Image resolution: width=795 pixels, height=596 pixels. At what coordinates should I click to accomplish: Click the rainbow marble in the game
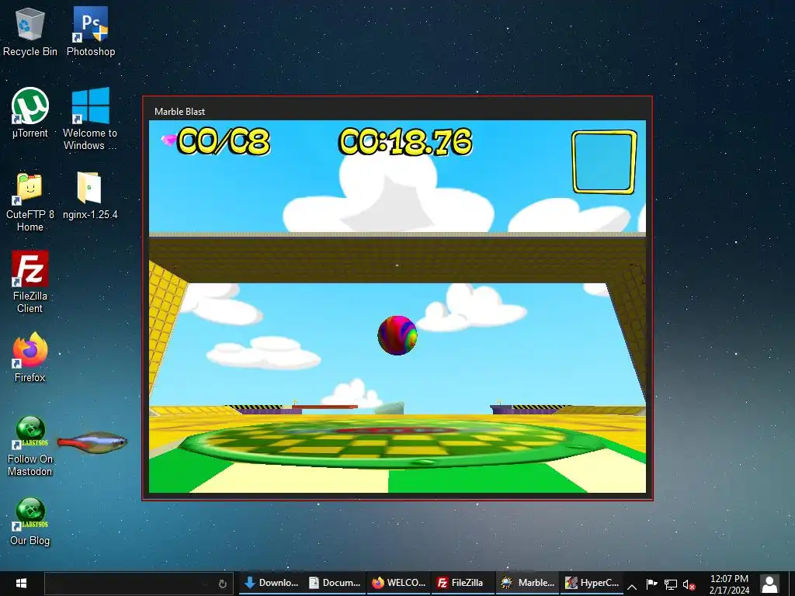click(x=397, y=335)
